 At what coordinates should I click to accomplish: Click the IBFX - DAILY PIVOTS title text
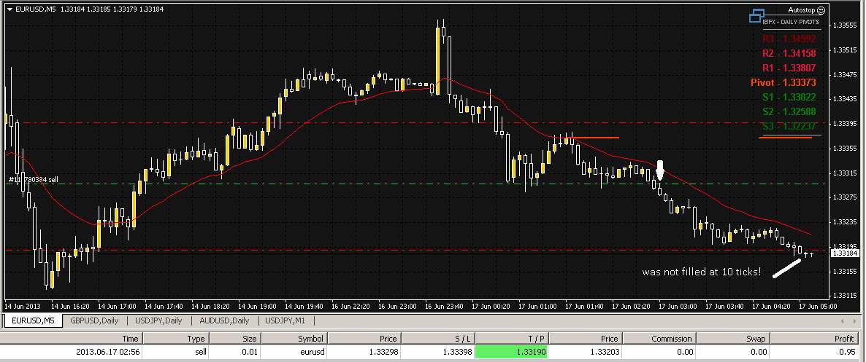tap(790, 22)
